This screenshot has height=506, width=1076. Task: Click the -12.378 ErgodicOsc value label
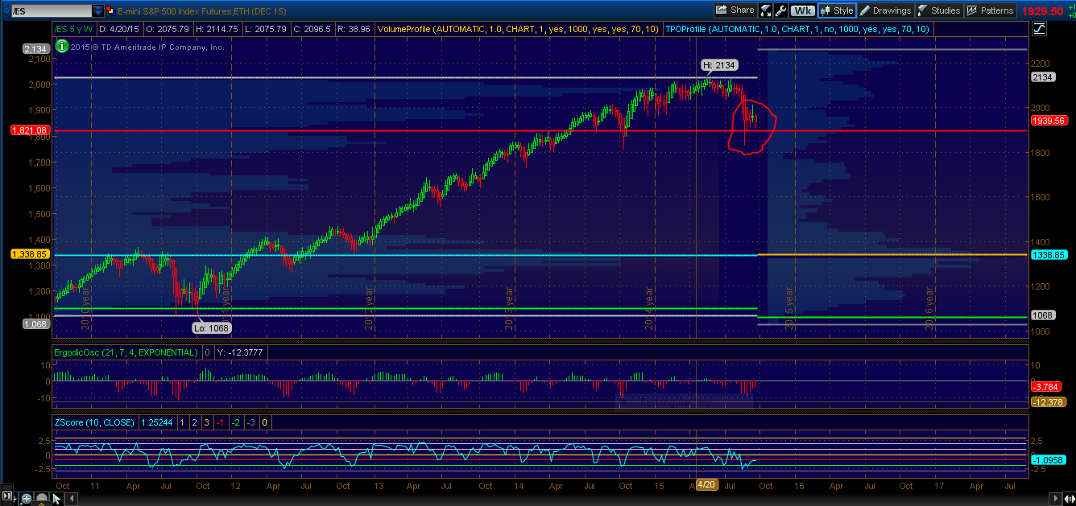click(1047, 401)
